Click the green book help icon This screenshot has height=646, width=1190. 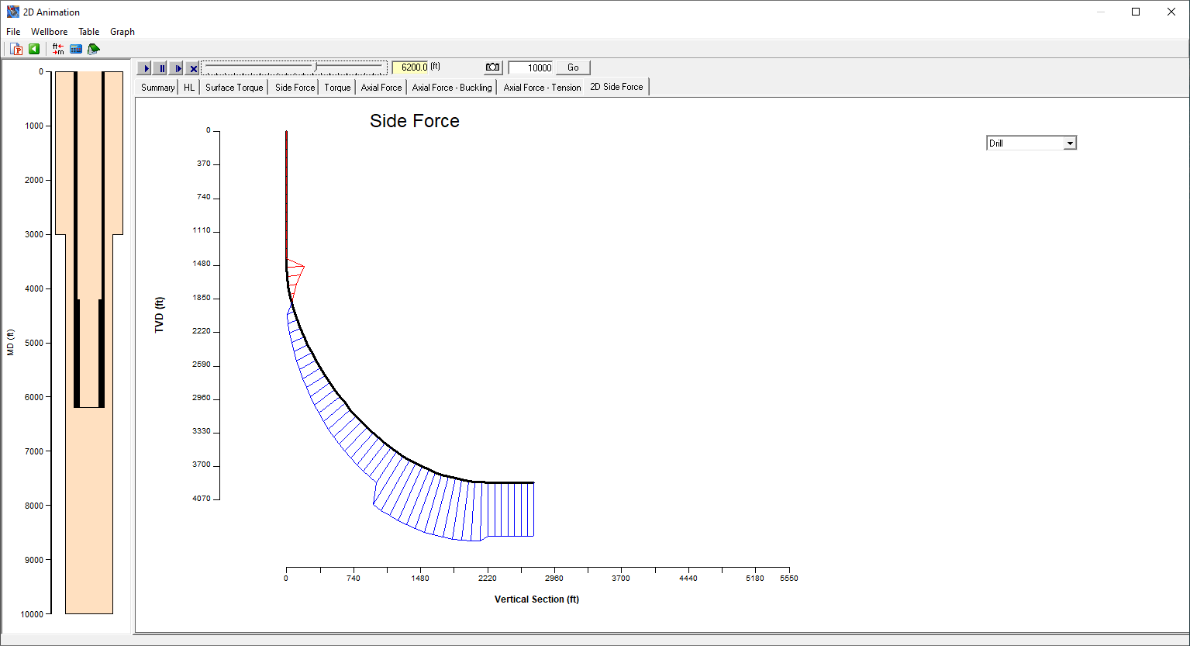(94, 49)
